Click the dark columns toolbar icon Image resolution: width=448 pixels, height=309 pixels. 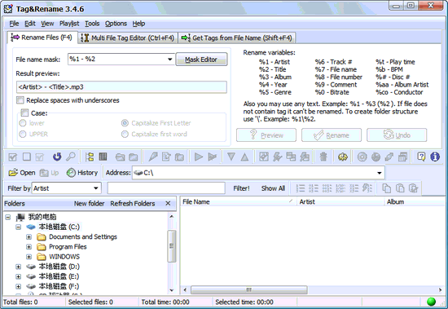click(x=103, y=157)
